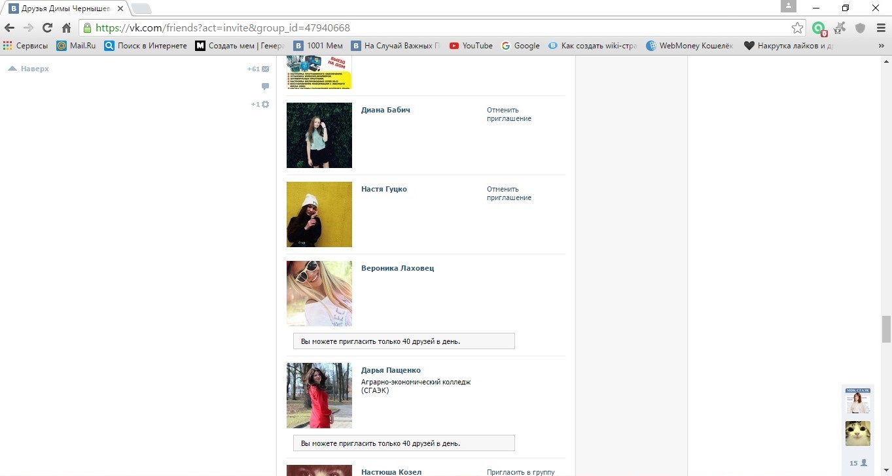Image resolution: width=892 pixels, height=476 pixels.
Task: Click the address bar URL
Action: click(x=223, y=28)
